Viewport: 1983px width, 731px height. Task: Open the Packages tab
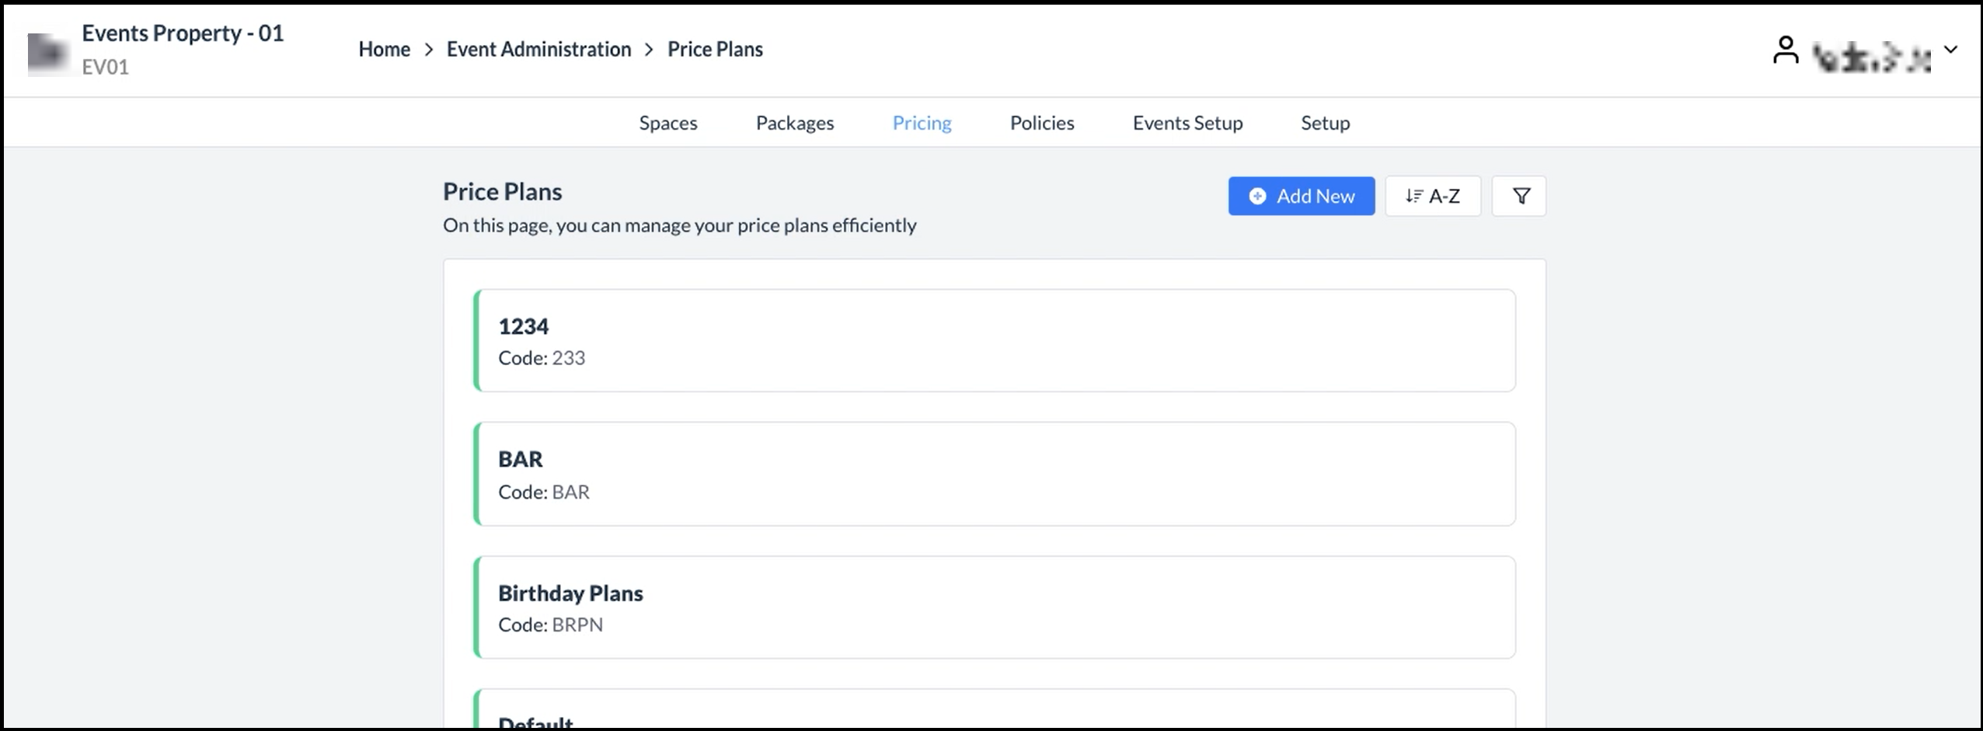794,123
